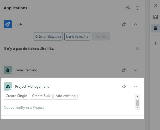
Task: Click the disabled Notifier button
Action: [x=101, y=36]
